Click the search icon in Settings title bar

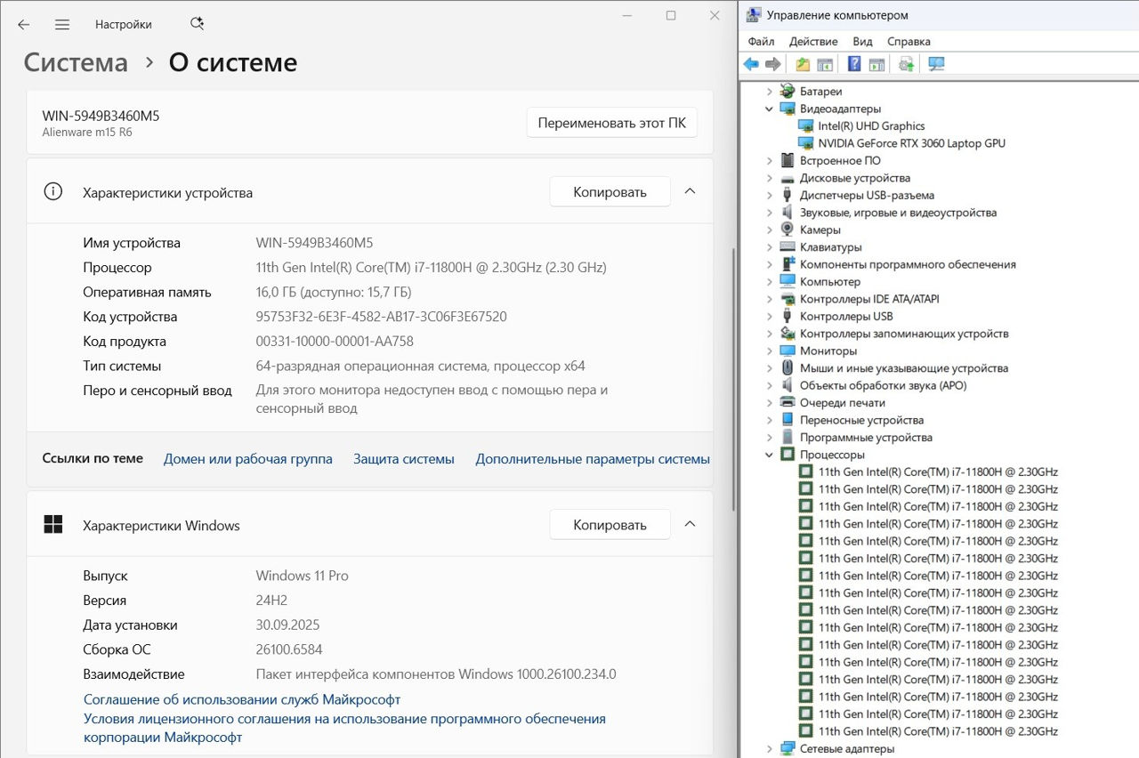click(197, 24)
